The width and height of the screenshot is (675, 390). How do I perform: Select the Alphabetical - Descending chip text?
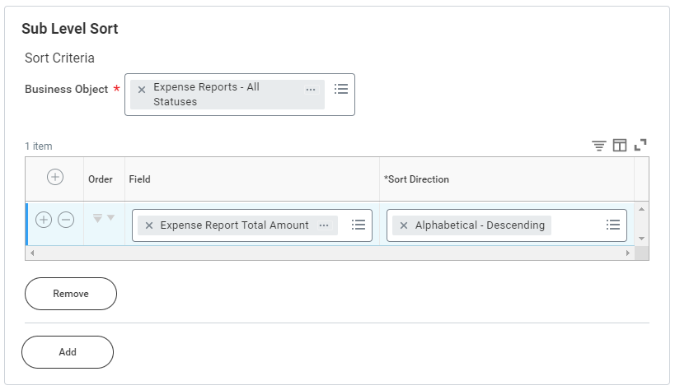480,225
